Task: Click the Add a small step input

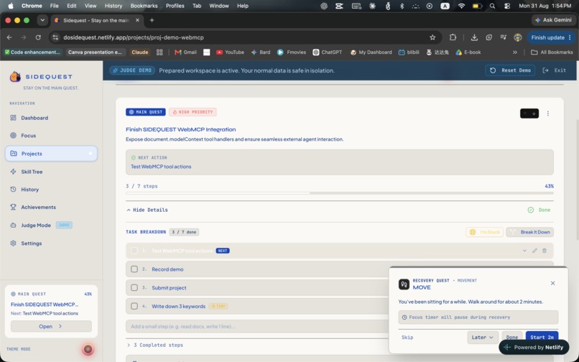Action: coord(256,326)
